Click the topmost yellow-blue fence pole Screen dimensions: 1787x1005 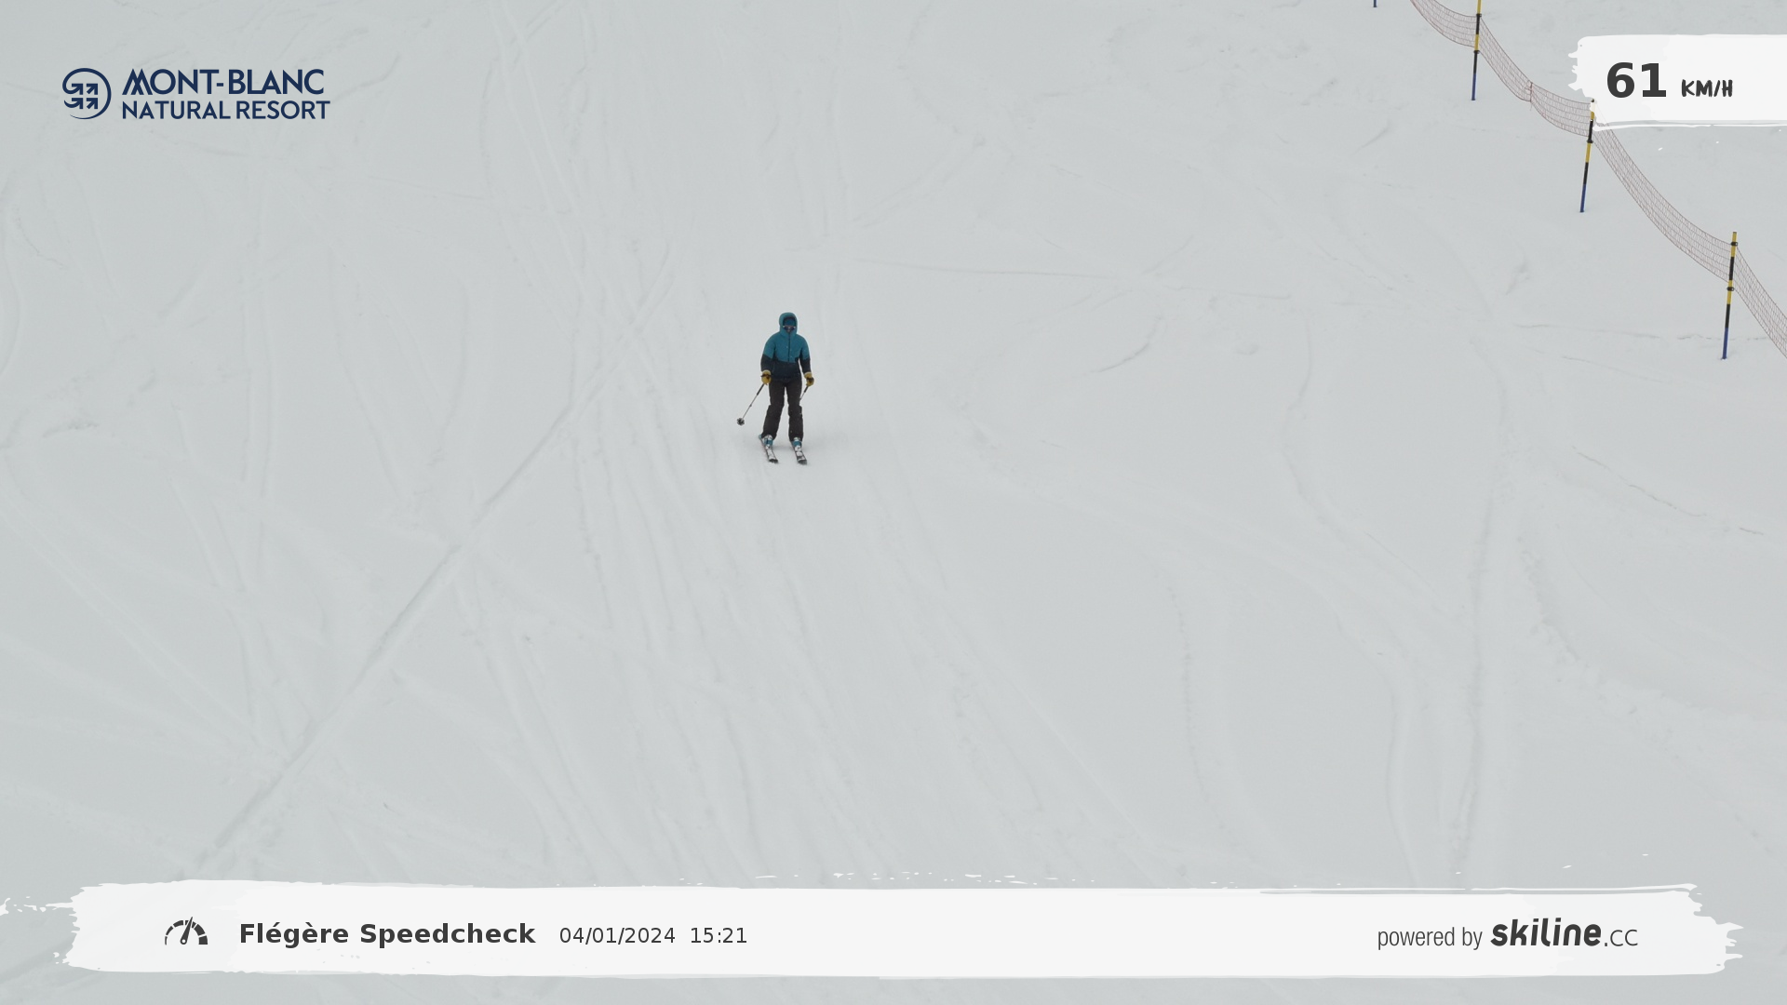click(x=1476, y=51)
